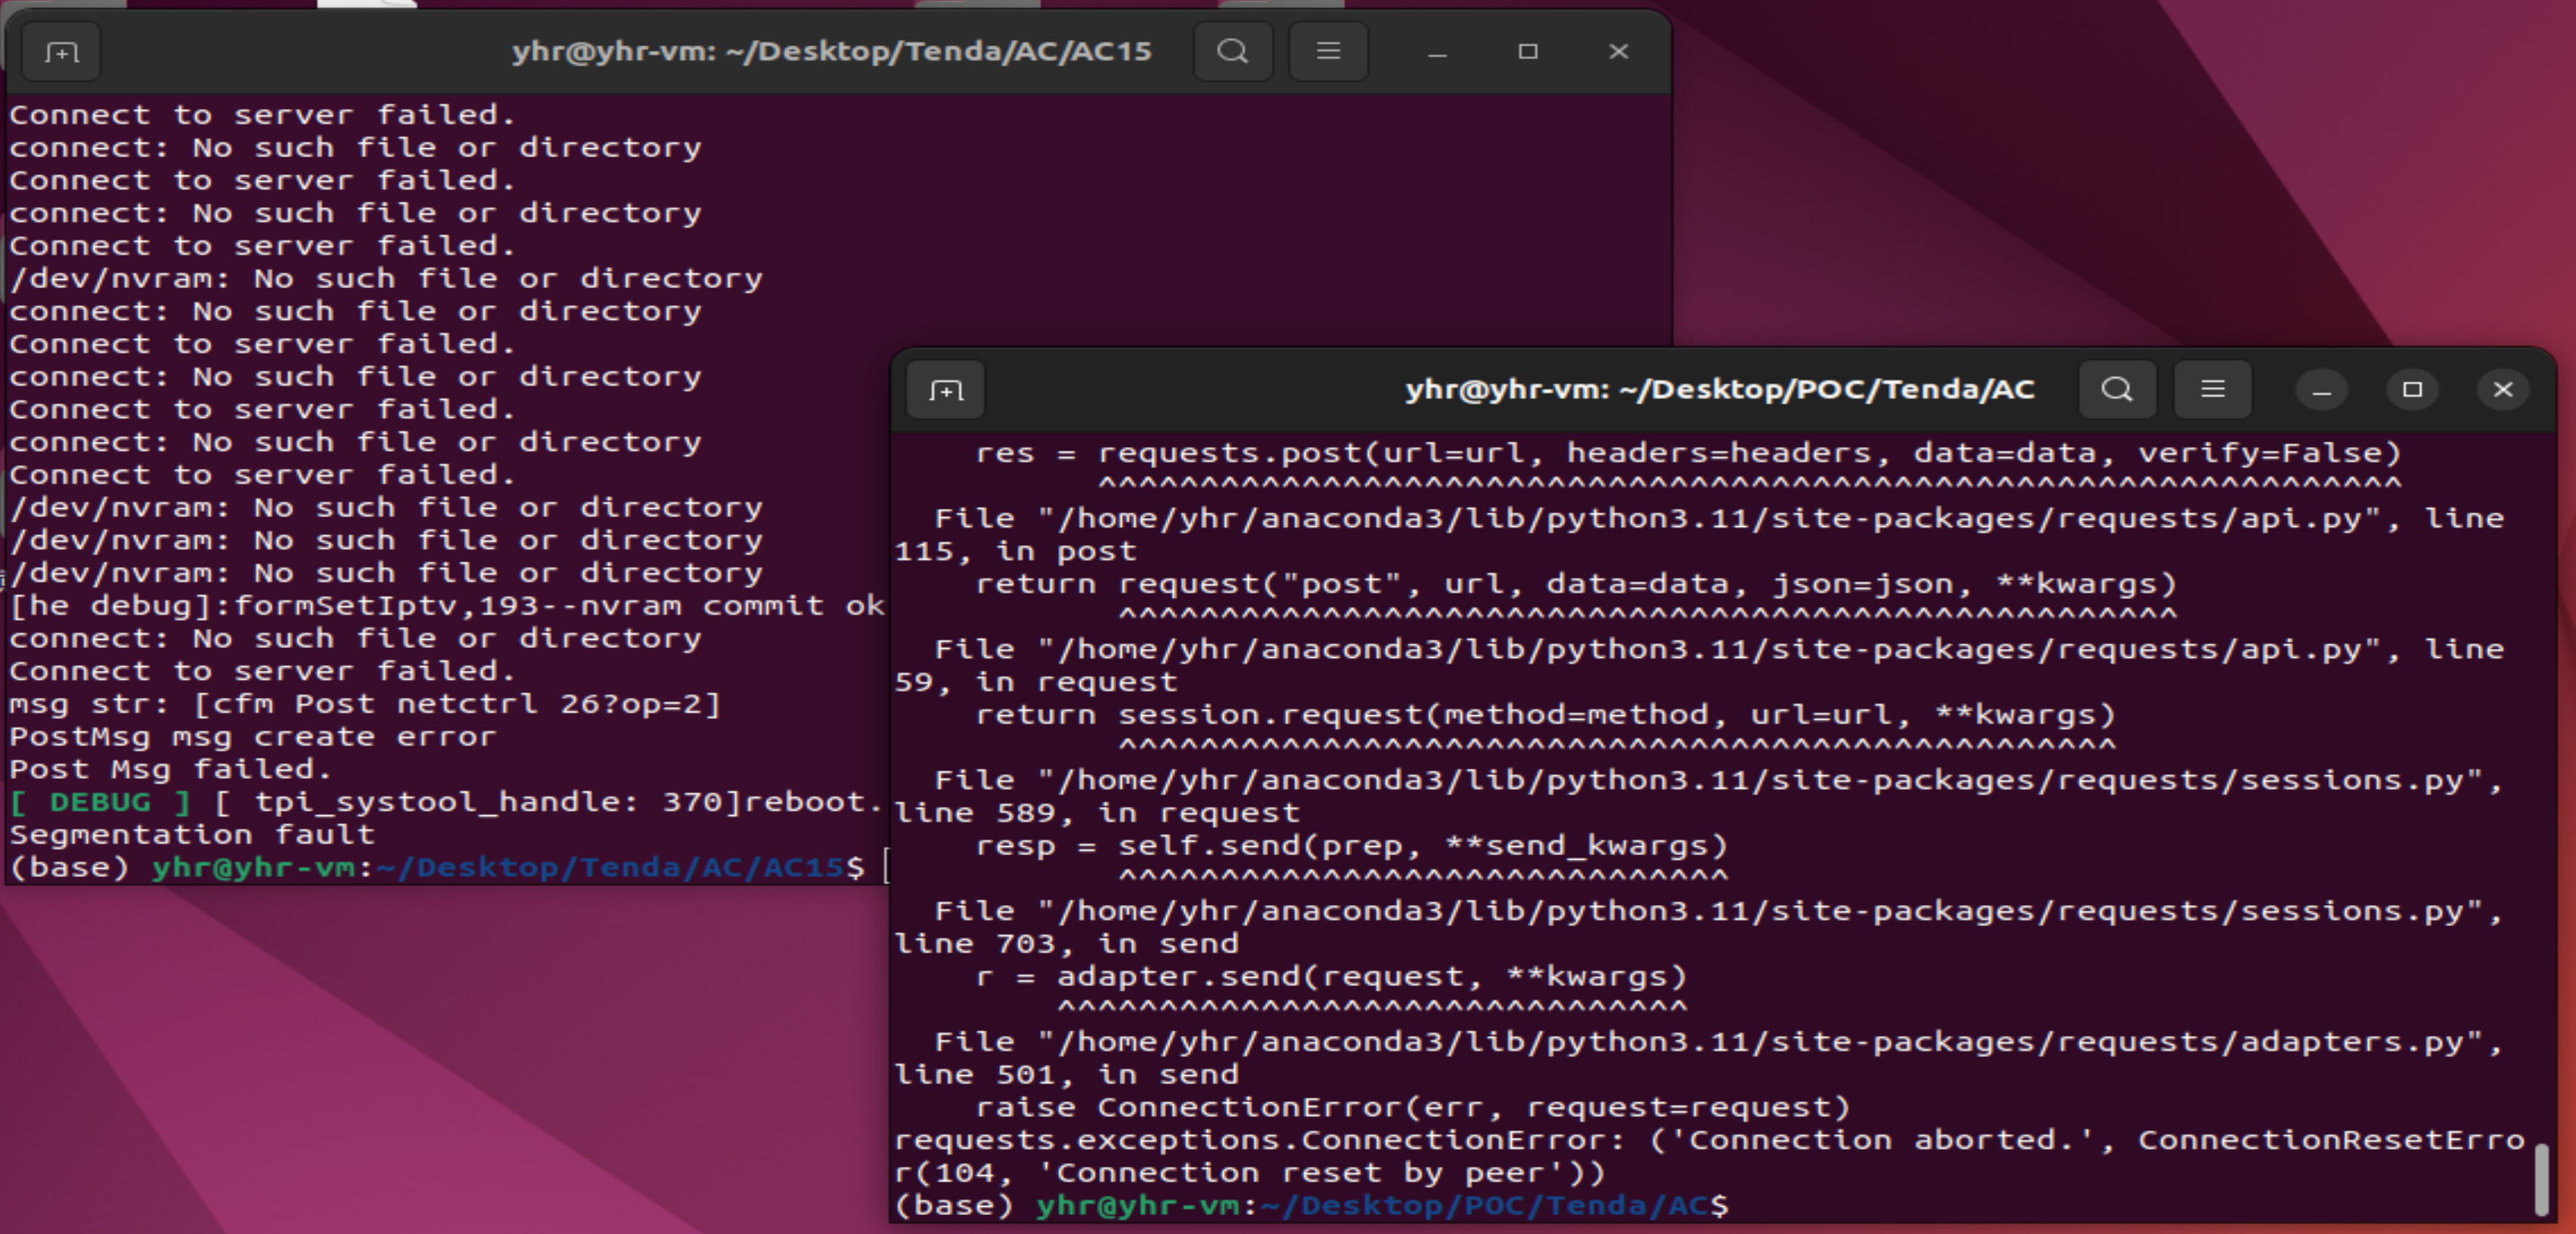Minimize the AC15 terminal window

click(1437, 52)
